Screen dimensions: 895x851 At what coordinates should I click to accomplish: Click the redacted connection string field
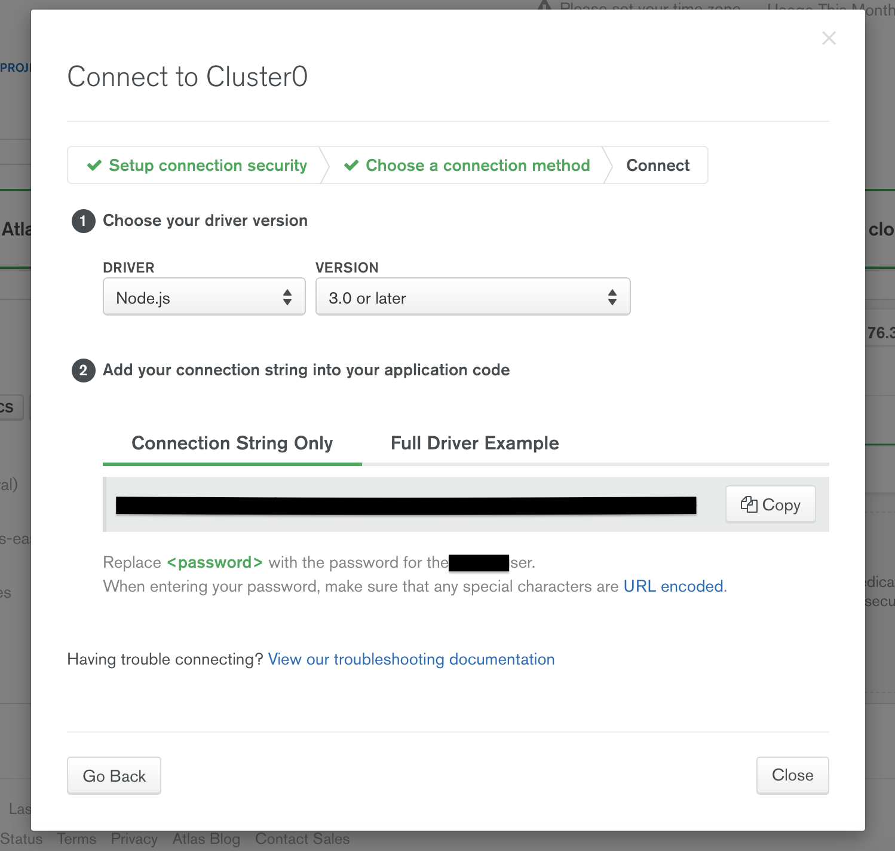coord(406,506)
